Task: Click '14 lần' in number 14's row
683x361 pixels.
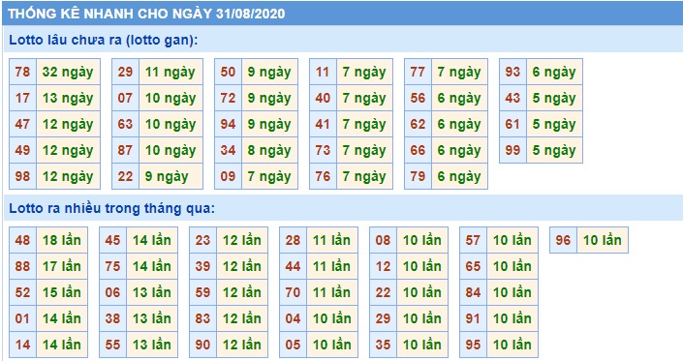Action: (62, 345)
